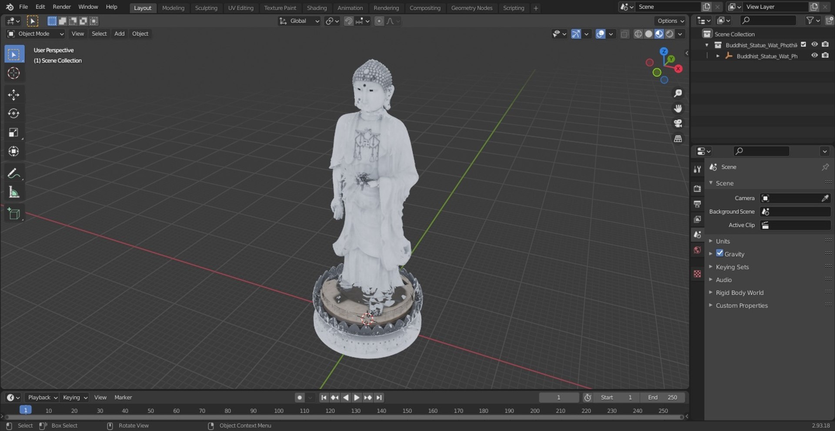
Task: Hide Buddhist_Statue_Wat_Ph object in viewport
Action: pyautogui.click(x=815, y=56)
